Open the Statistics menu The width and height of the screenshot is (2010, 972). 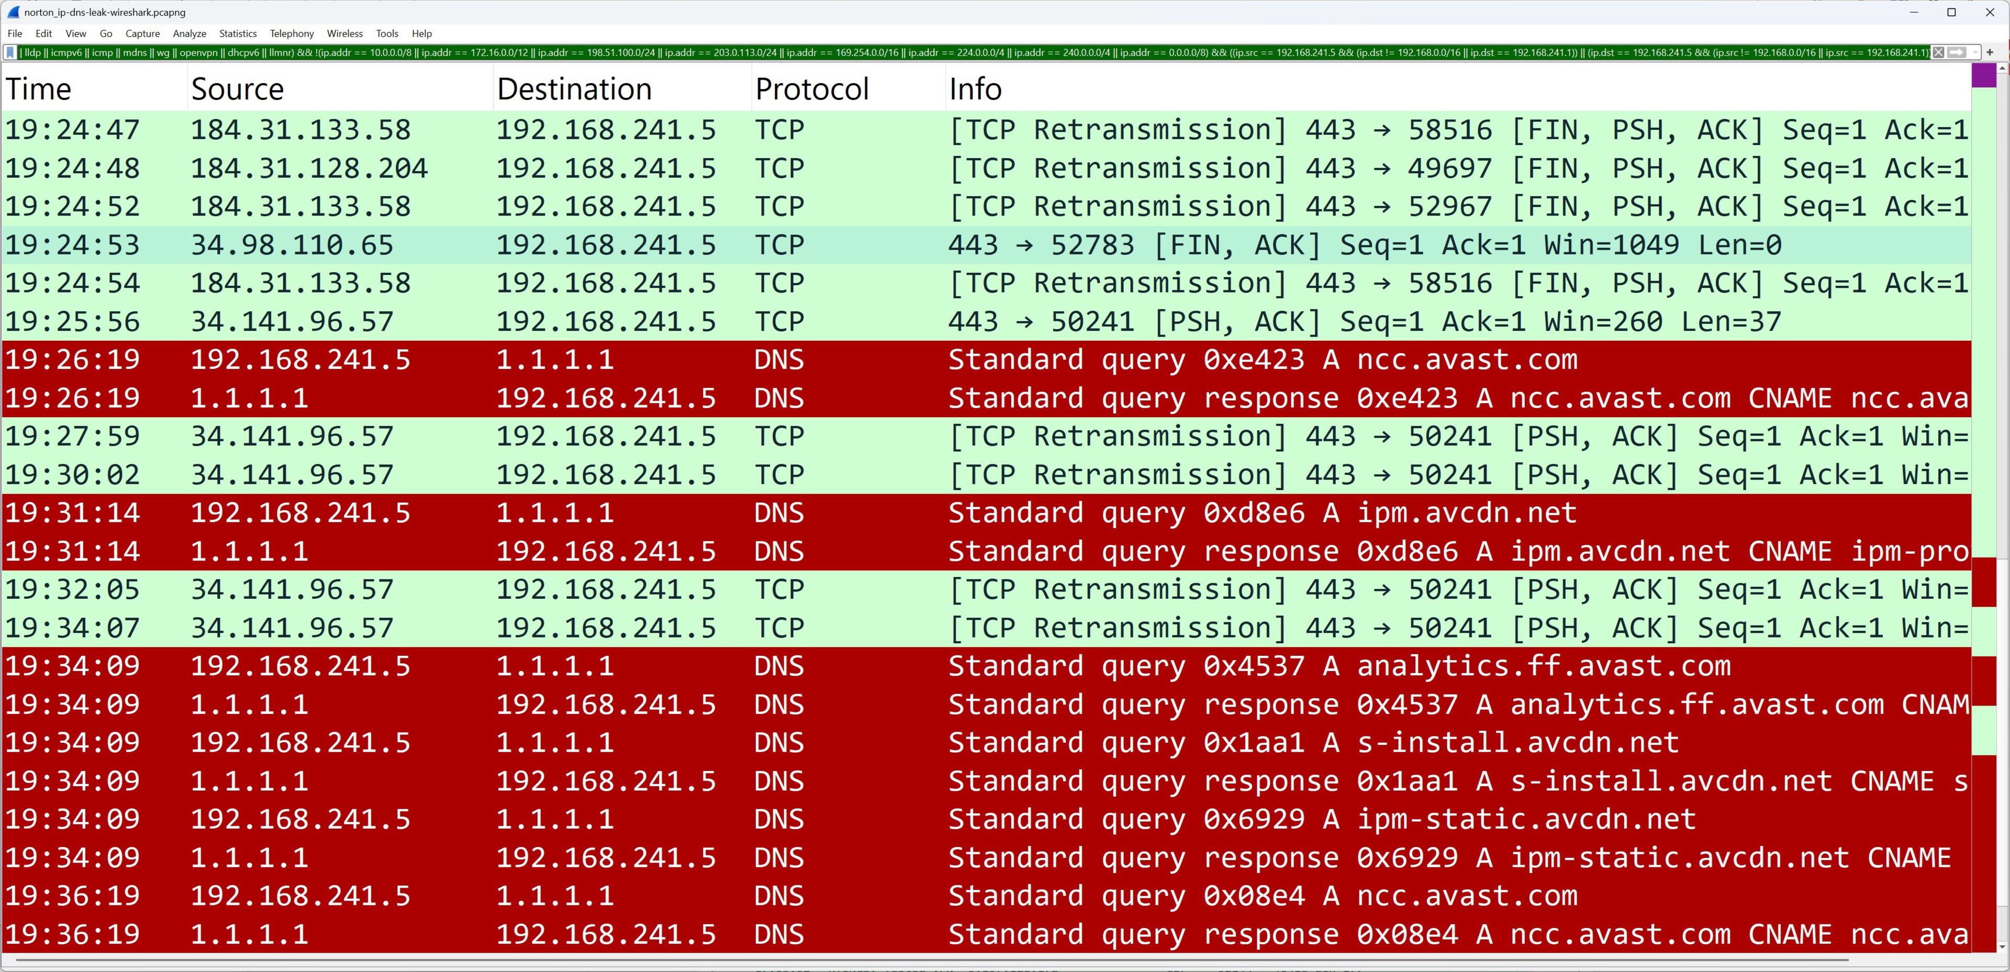[x=237, y=33]
